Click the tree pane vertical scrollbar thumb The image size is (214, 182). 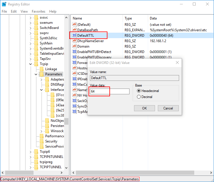(x=66, y=121)
